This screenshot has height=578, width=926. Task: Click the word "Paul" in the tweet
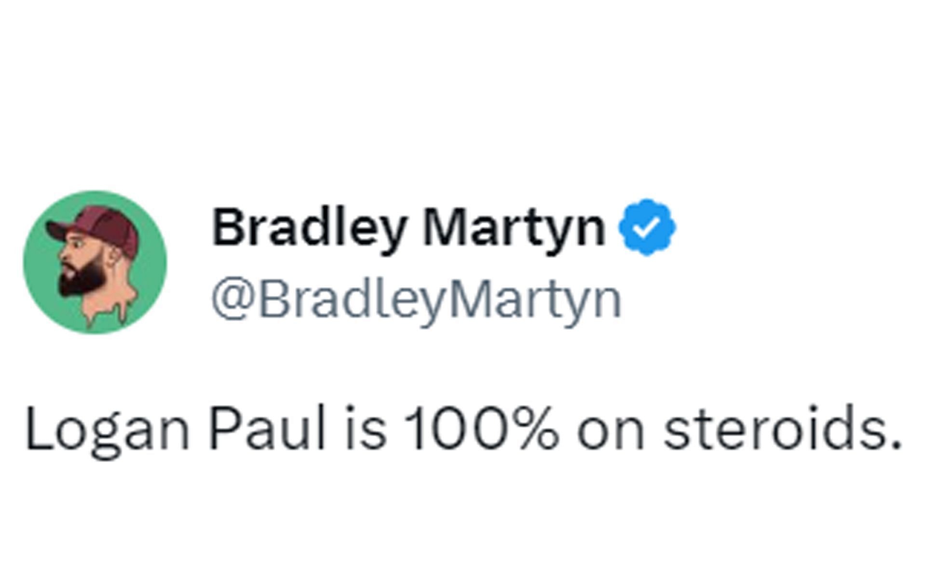pyautogui.click(x=267, y=429)
